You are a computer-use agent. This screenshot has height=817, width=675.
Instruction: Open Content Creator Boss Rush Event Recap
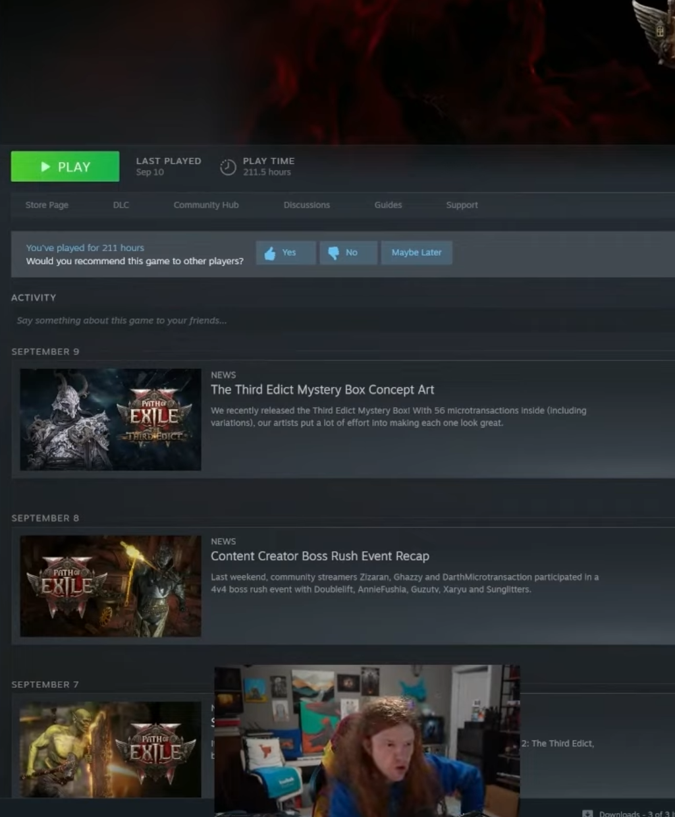tap(320, 556)
